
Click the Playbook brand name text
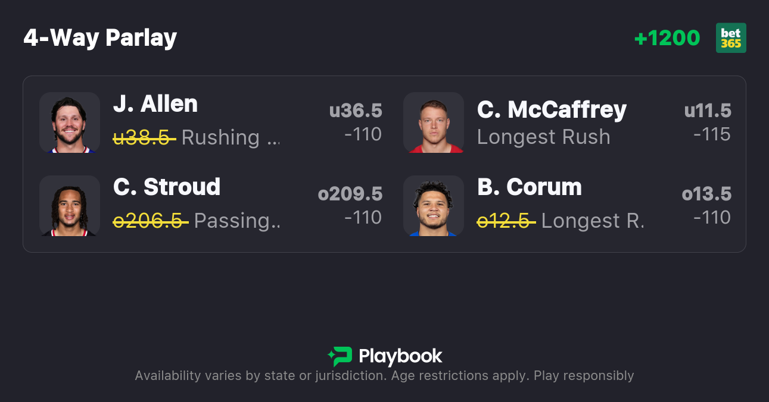(400, 356)
